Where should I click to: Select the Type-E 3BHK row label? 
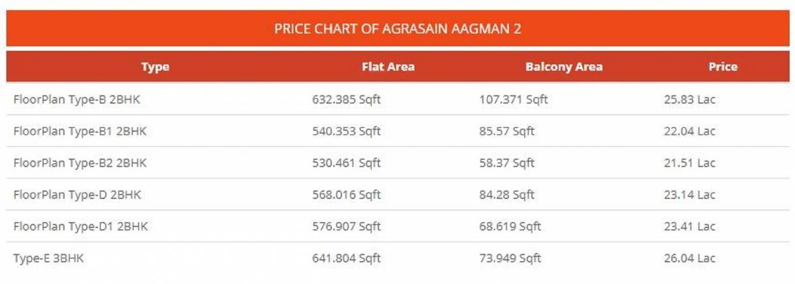48,258
